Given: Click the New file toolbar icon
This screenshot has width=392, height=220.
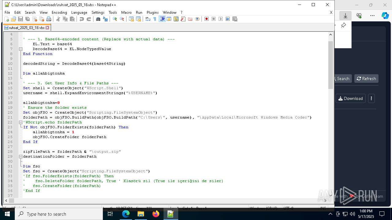Looking at the screenshot, I should (6, 19).
